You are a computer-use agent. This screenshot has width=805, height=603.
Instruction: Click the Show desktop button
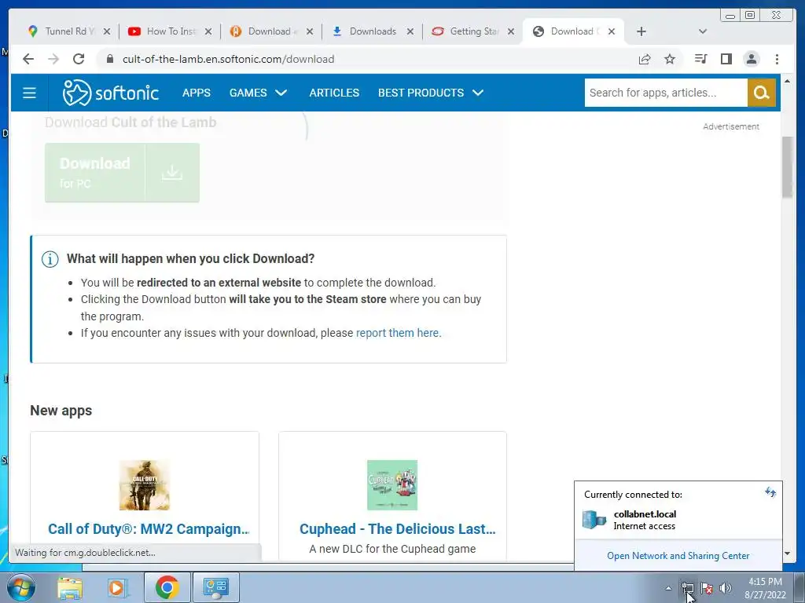tap(799, 587)
